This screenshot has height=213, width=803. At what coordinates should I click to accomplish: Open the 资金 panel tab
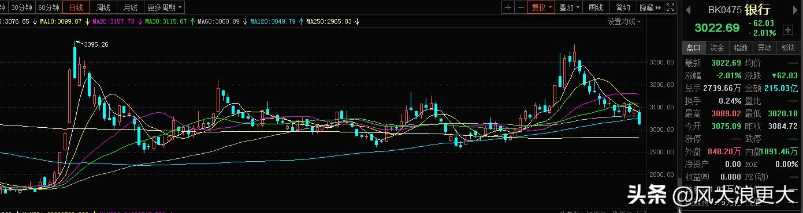pos(718,48)
